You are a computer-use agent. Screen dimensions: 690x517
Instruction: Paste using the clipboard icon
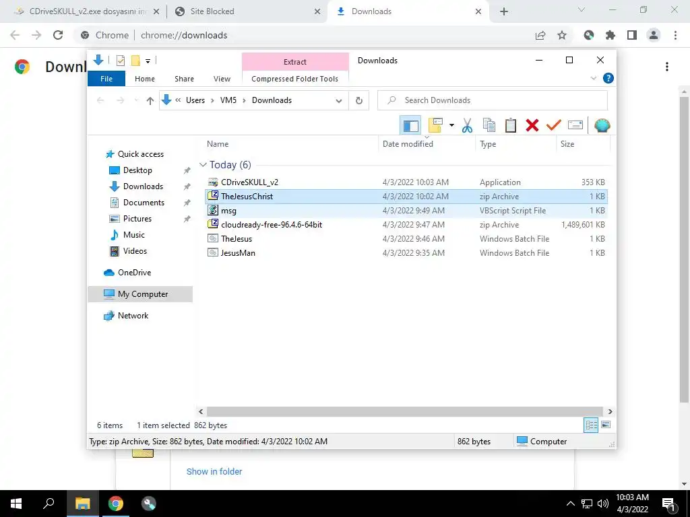[x=511, y=125]
